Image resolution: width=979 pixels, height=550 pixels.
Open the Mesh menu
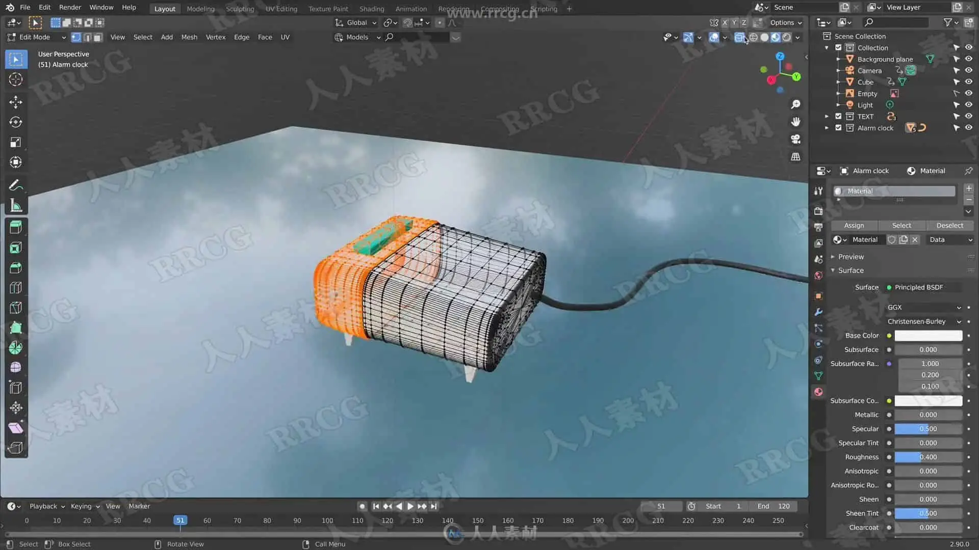[x=189, y=37]
